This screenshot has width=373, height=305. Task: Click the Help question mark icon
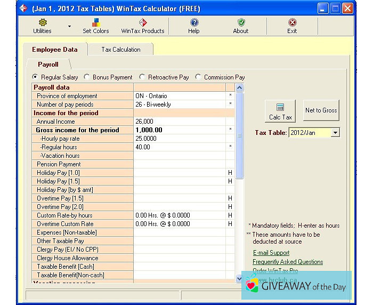point(194,22)
